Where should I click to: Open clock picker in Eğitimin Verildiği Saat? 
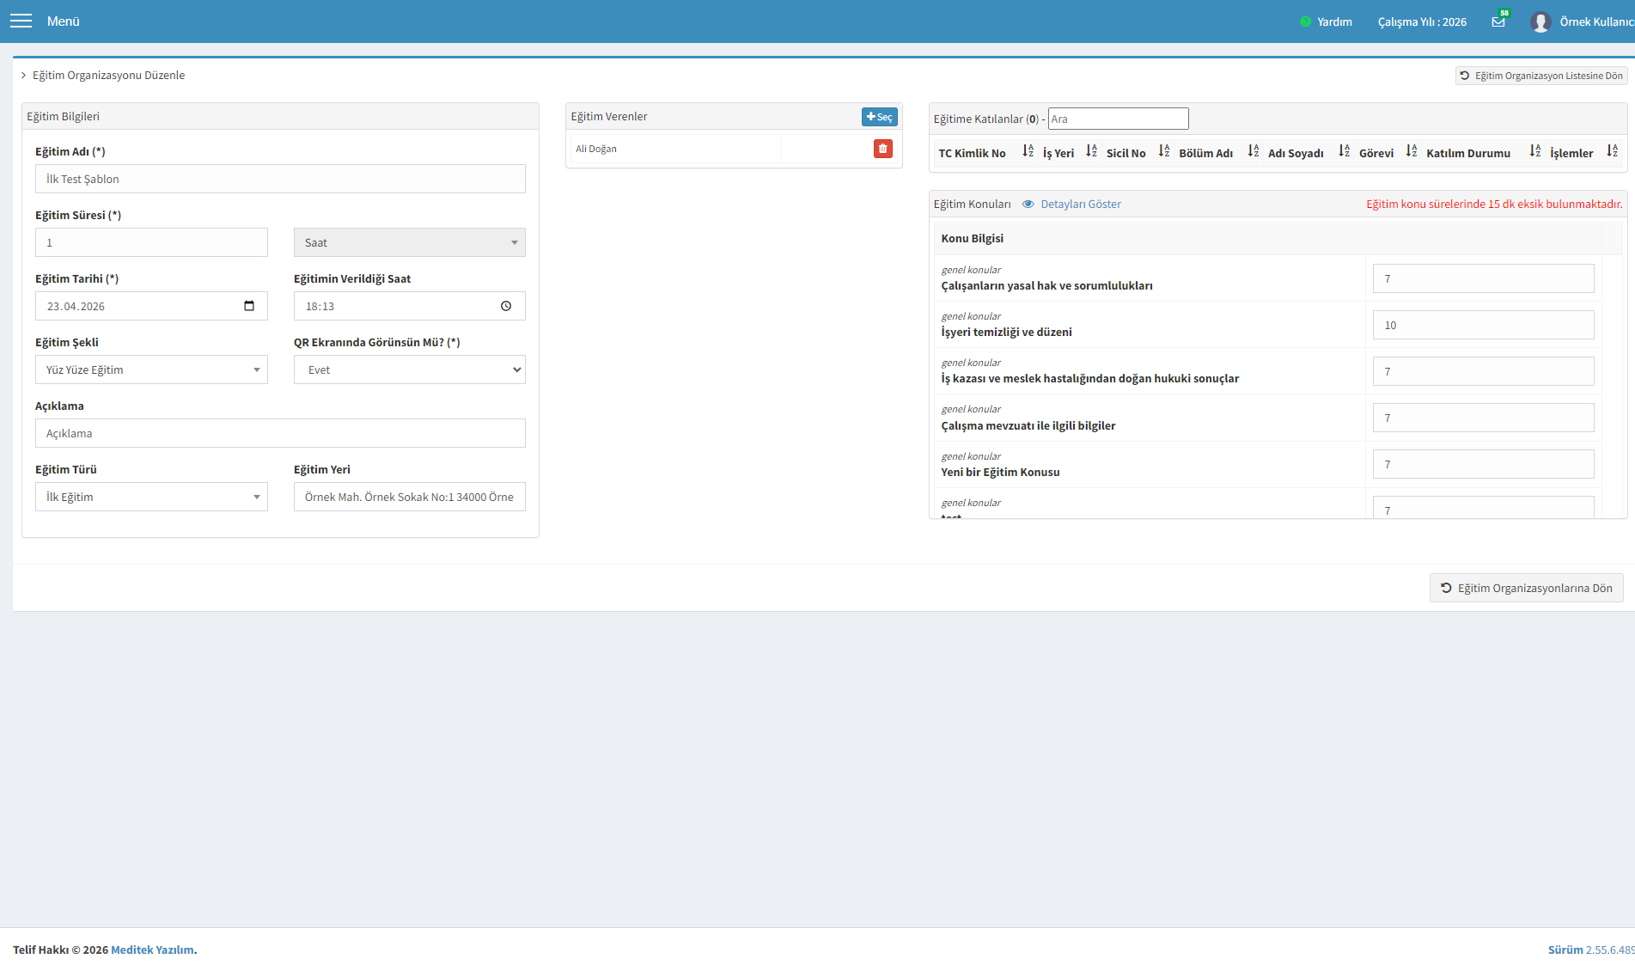(506, 306)
